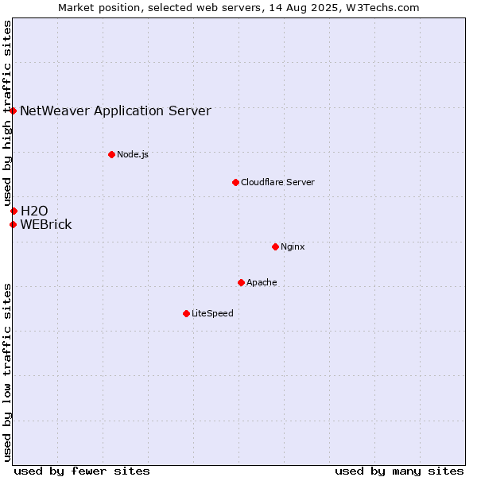Click the NetWeaver Application Server red data point

tap(13, 111)
